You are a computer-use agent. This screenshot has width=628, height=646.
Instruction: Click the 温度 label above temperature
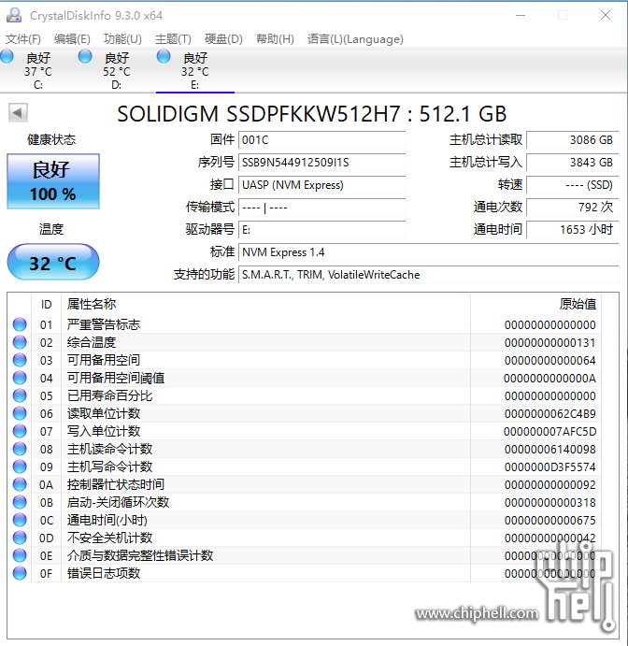click(x=51, y=229)
